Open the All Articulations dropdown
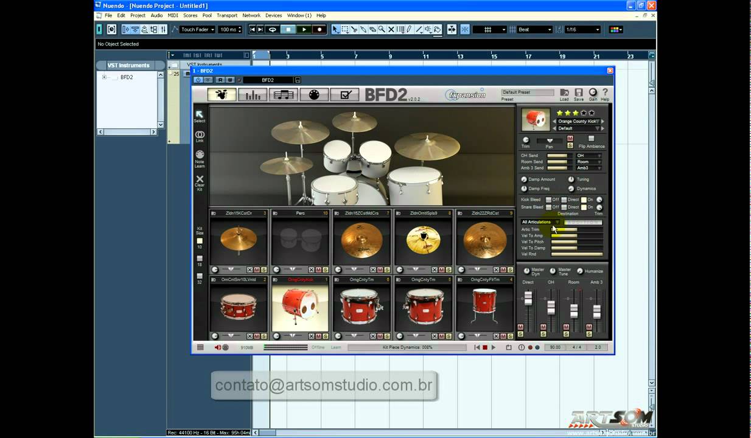 coord(540,222)
